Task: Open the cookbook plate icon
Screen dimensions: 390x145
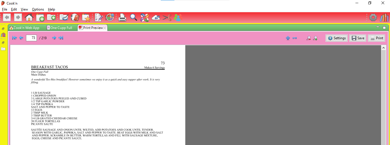Action: [75, 18]
